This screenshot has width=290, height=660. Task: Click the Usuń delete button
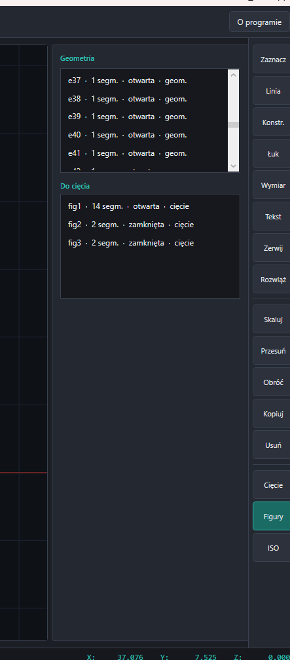coord(272,445)
